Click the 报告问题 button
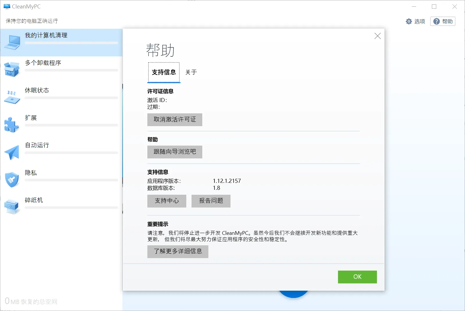465x311 pixels. click(x=211, y=201)
